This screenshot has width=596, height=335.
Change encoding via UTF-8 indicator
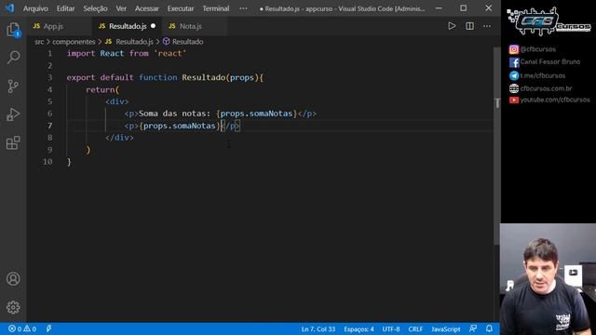[391, 328]
